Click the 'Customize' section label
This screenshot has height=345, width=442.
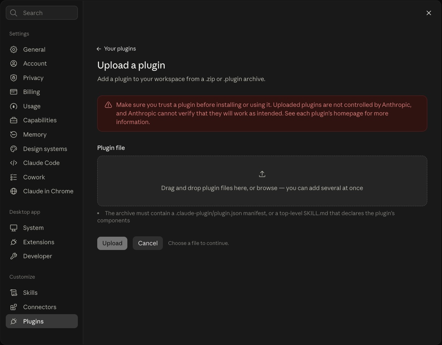coord(22,277)
